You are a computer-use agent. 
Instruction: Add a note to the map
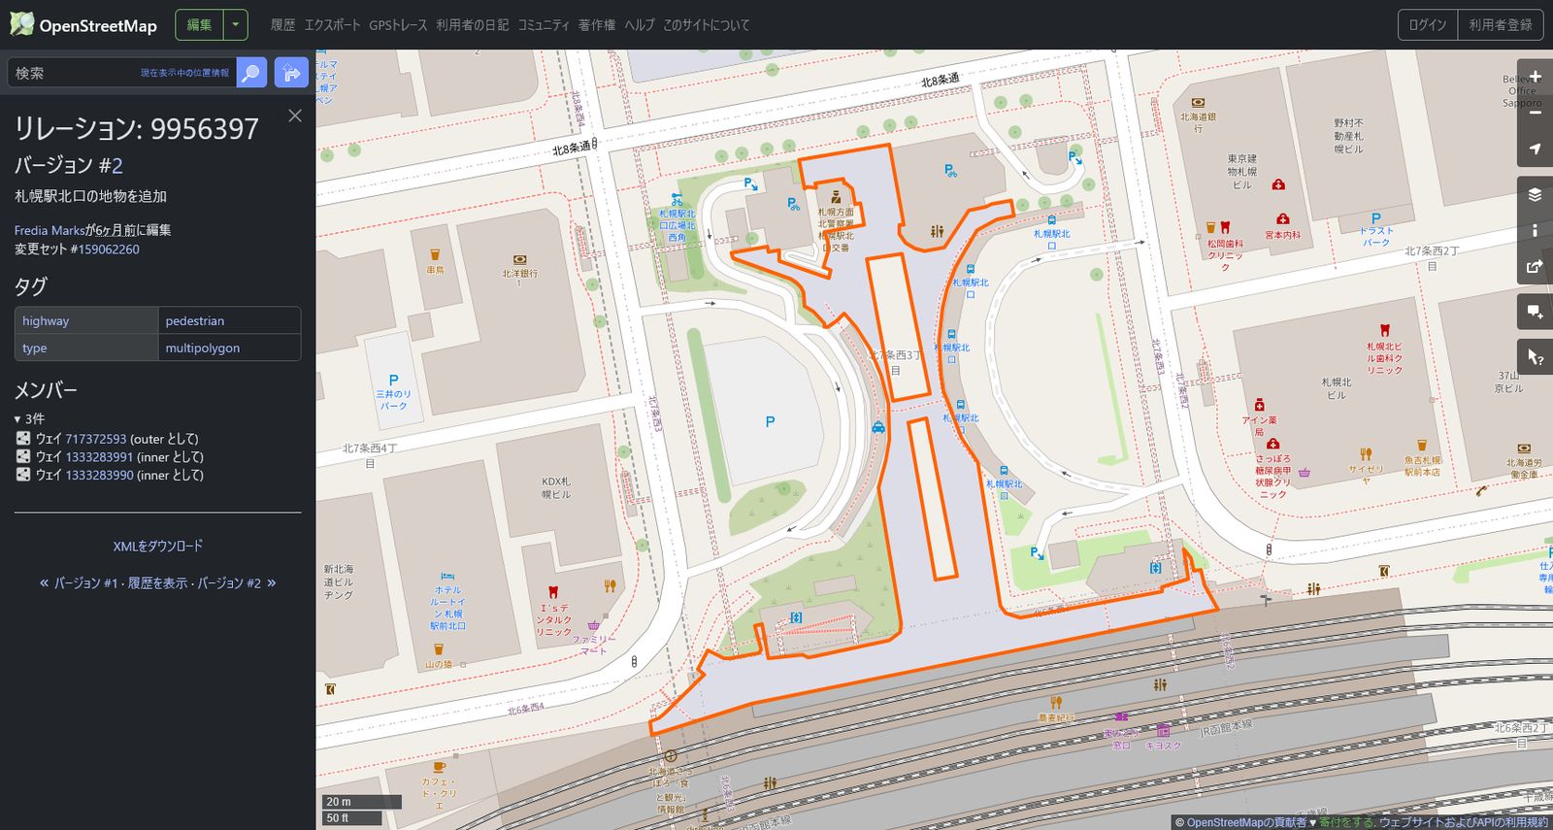[x=1535, y=312]
